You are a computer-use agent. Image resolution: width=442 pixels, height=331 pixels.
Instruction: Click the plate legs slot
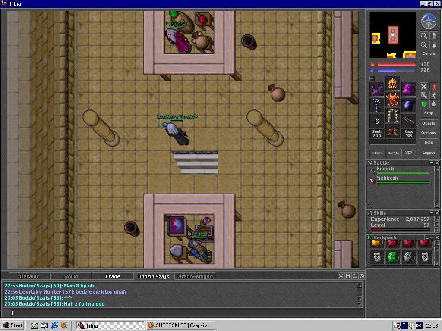(393, 115)
